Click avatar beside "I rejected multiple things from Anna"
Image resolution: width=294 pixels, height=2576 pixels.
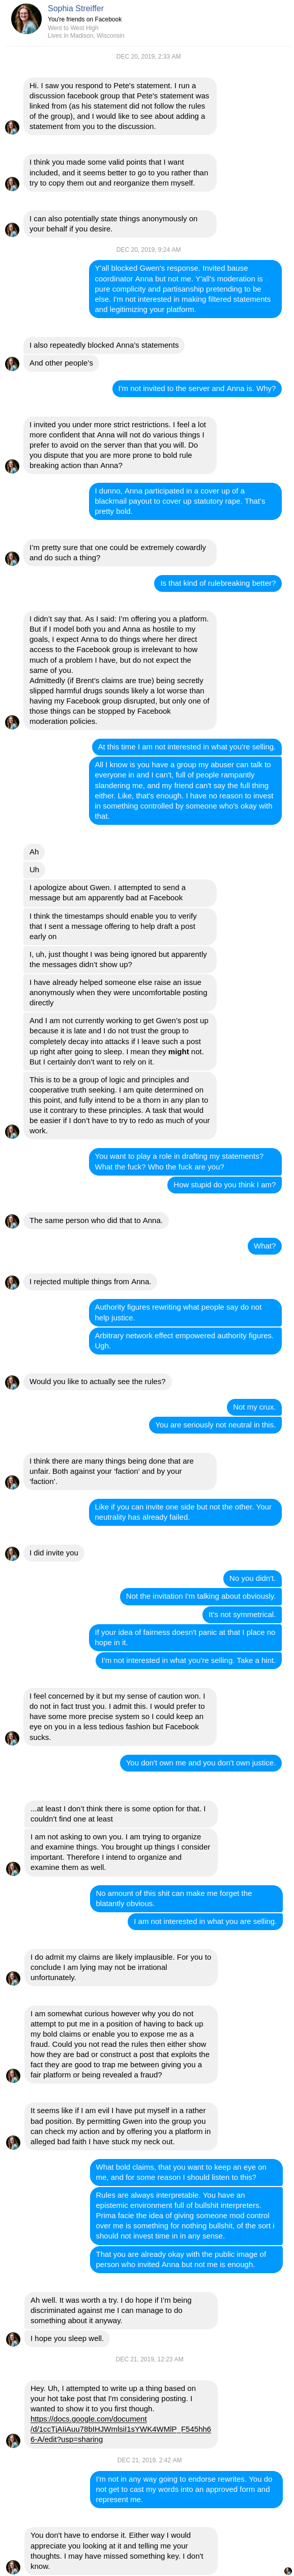[12, 1282]
